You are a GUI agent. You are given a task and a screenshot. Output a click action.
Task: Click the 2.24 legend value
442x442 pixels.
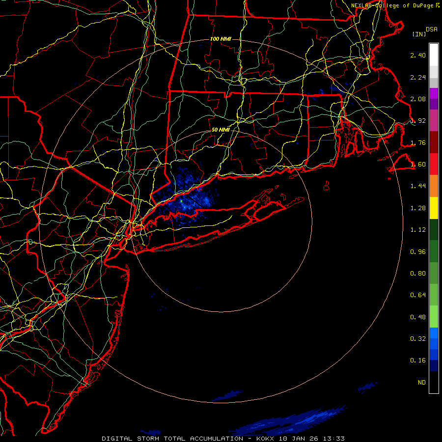pyautogui.click(x=418, y=77)
